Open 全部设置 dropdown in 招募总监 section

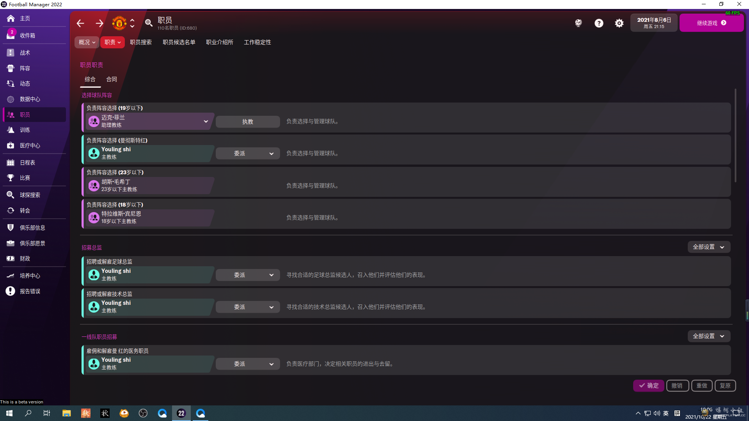pyautogui.click(x=709, y=247)
